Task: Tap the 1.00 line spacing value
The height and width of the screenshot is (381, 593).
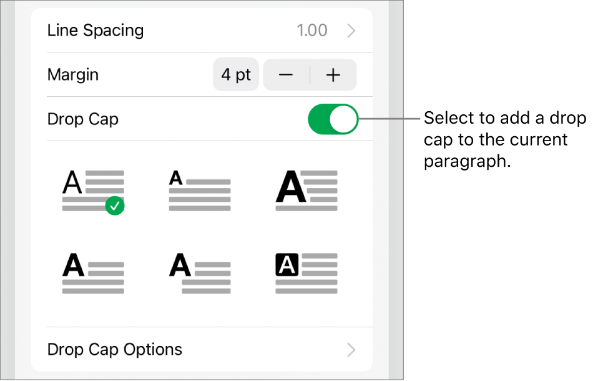Action: pyautogui.click(x=312, y=31)
